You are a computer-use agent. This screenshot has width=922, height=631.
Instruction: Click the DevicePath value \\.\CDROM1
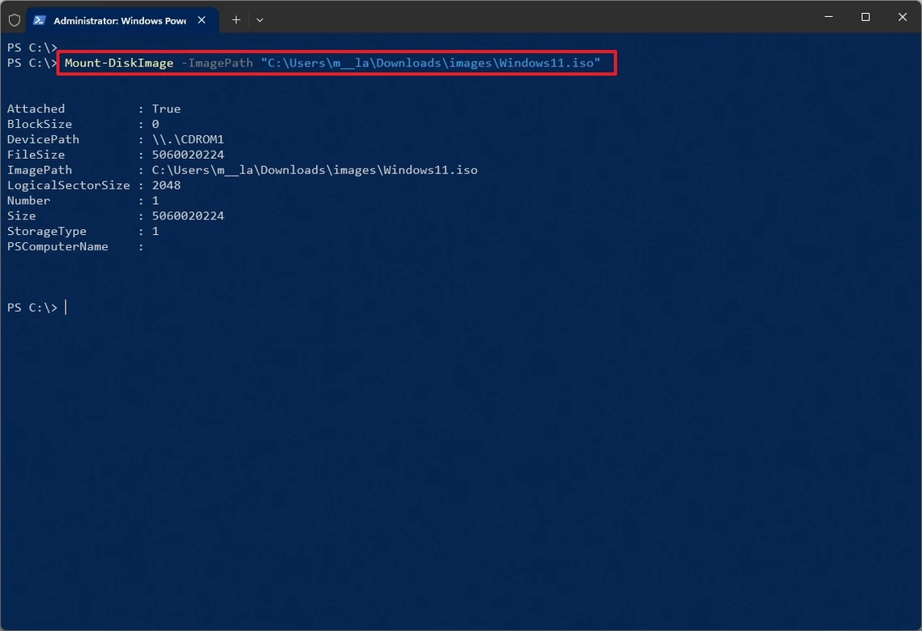click(x=188, y=139)
